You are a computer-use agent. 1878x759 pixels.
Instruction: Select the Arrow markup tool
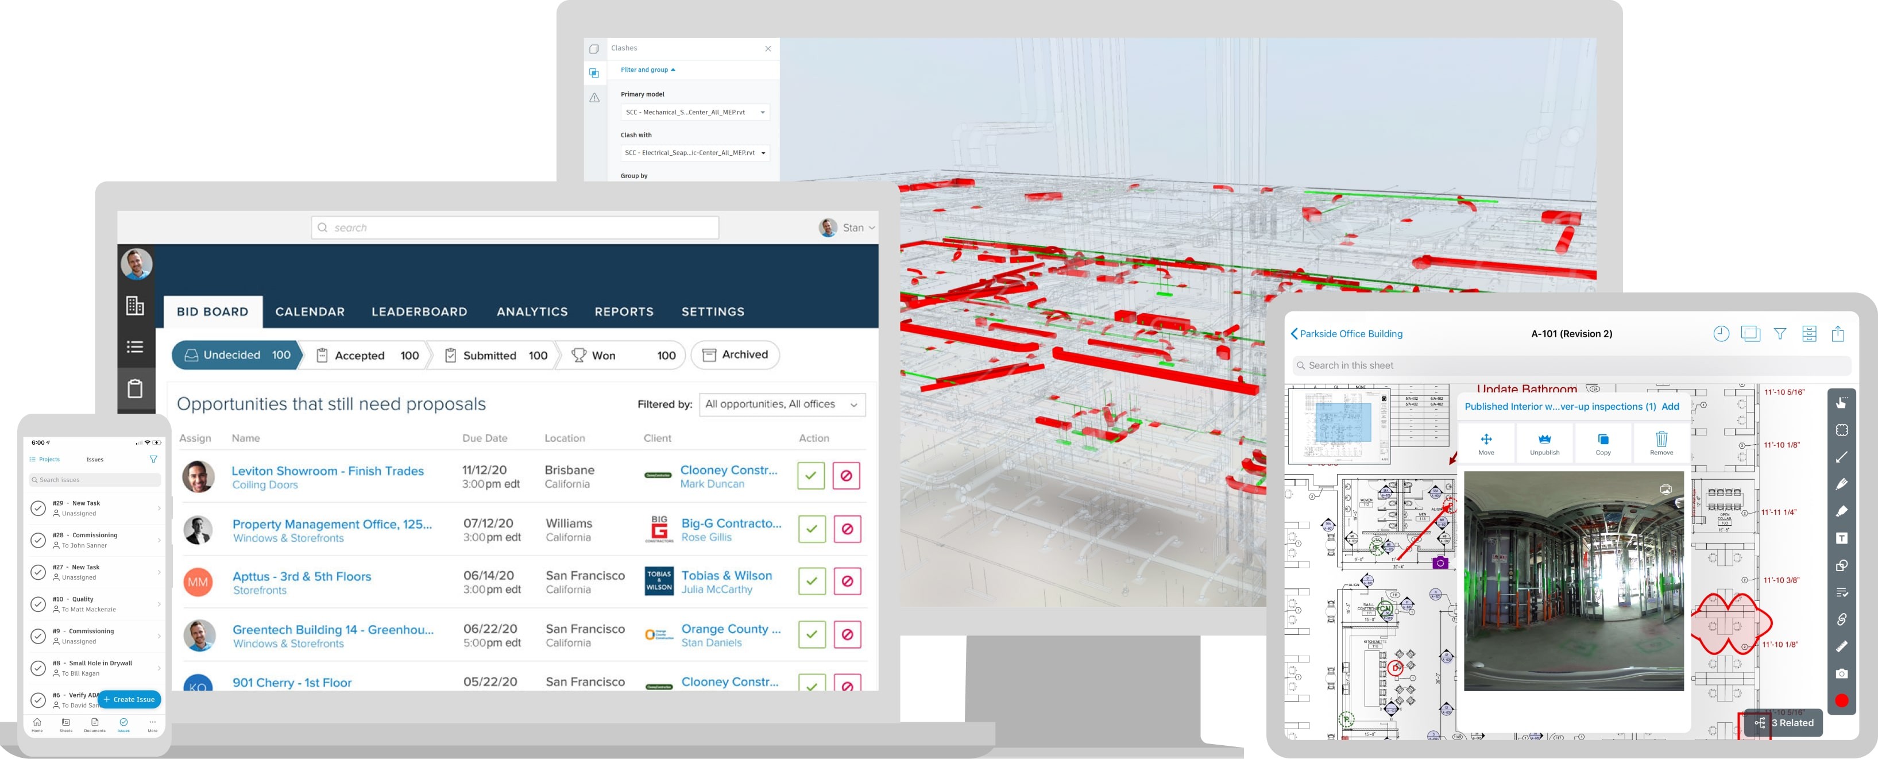1842,457
